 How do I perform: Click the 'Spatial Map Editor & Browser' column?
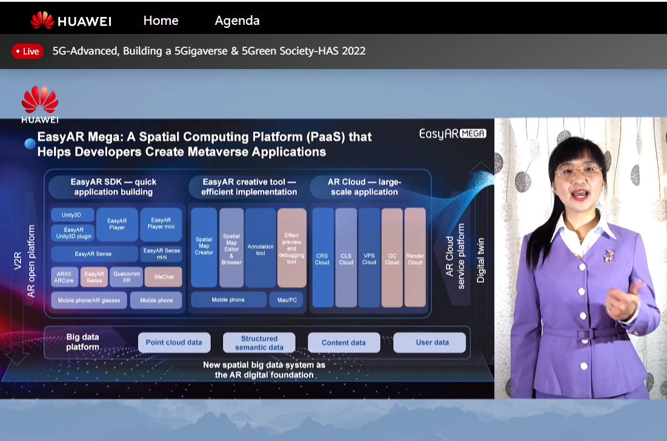(231, 248)
